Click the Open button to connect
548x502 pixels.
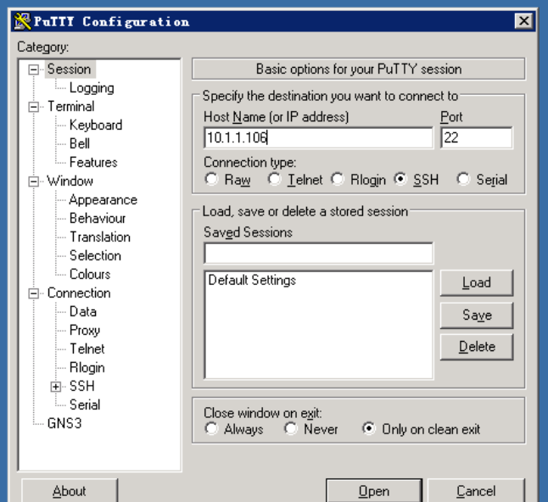(374, 491)
